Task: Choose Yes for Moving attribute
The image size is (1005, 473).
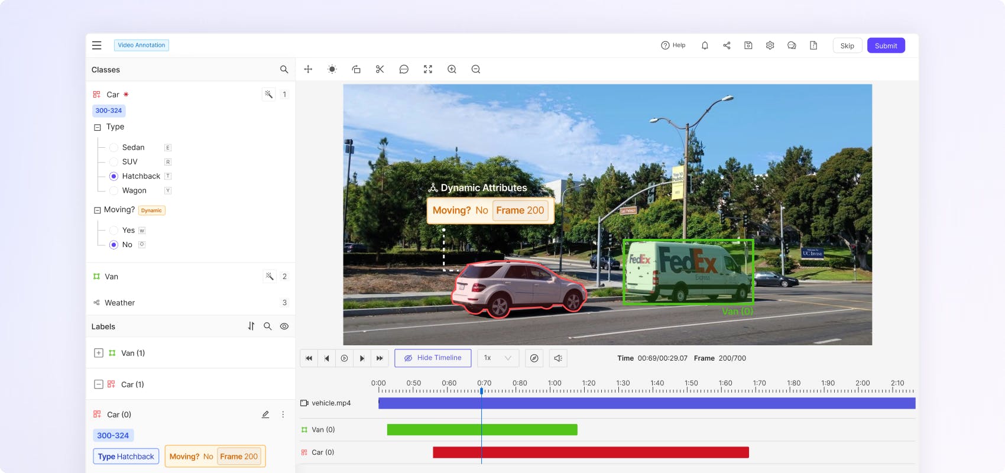Action: coord(114,230)
